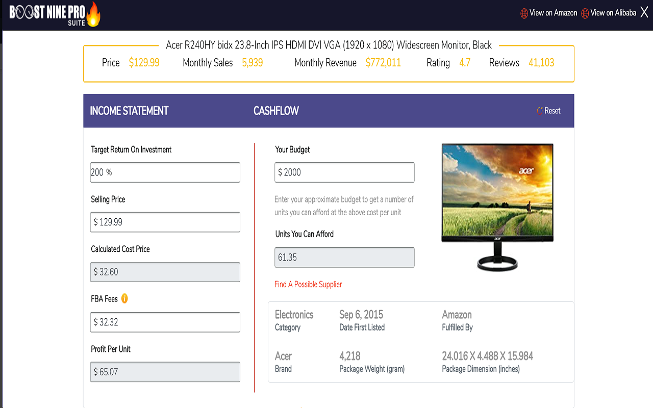Click the Reset text
The width and height of the screenshot is (653, 408).
click(x=552, y=111)
